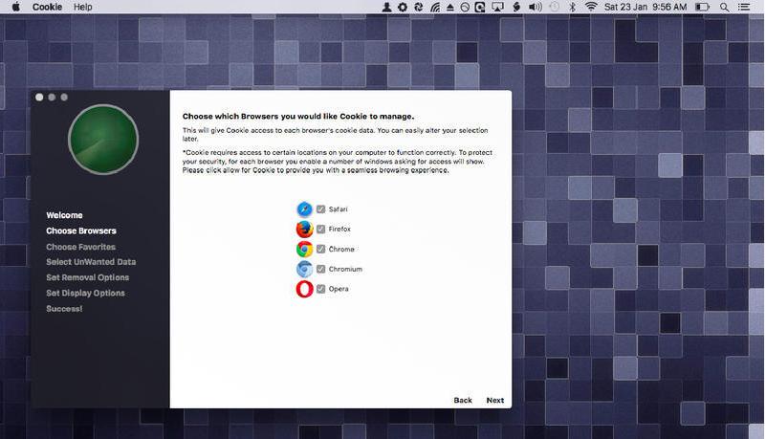Click the green Cookie app logo

pyautogui.click(x=102, y=140)
